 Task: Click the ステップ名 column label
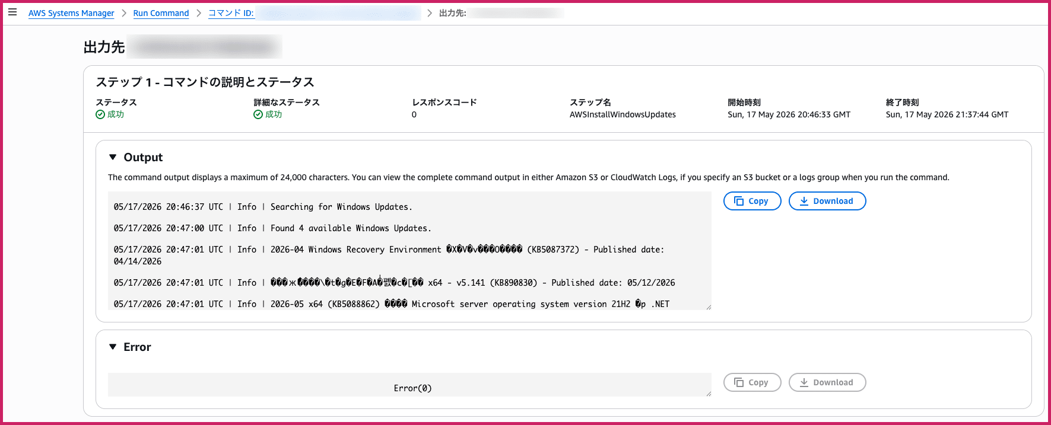(590, 102)
